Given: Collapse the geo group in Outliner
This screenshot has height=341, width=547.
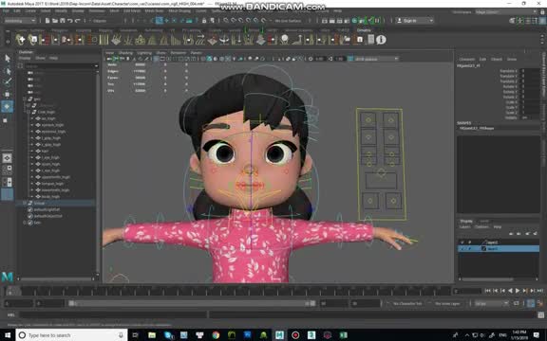Looking at the screenshot, I should tap(25, 99).
